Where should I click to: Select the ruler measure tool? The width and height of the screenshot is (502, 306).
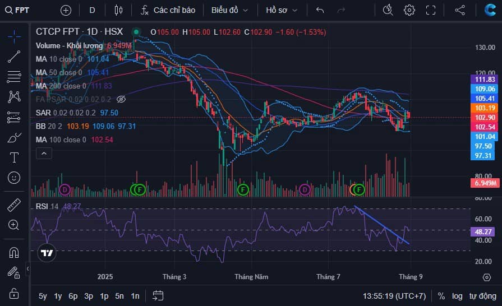pyautogui.click(x=14, y=205)
